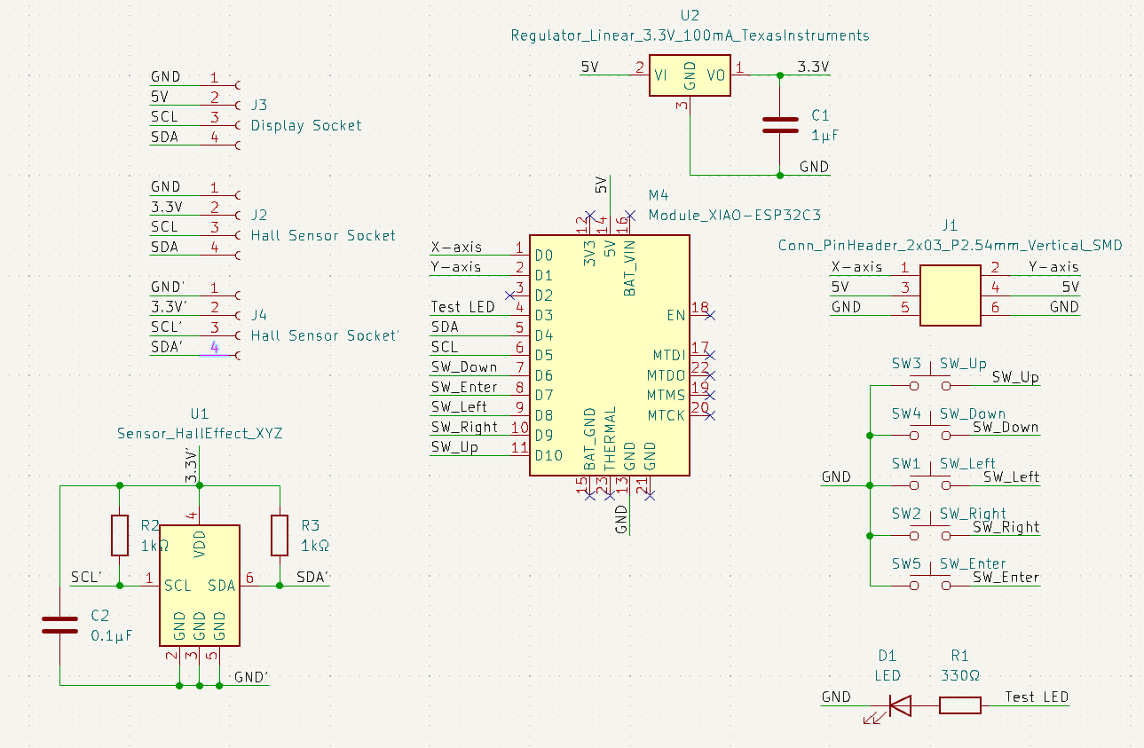This screenshot has width=1144, height=748.
Task: Click the SW5 SW_Enter pushbutton symbol
Action: 929,581
